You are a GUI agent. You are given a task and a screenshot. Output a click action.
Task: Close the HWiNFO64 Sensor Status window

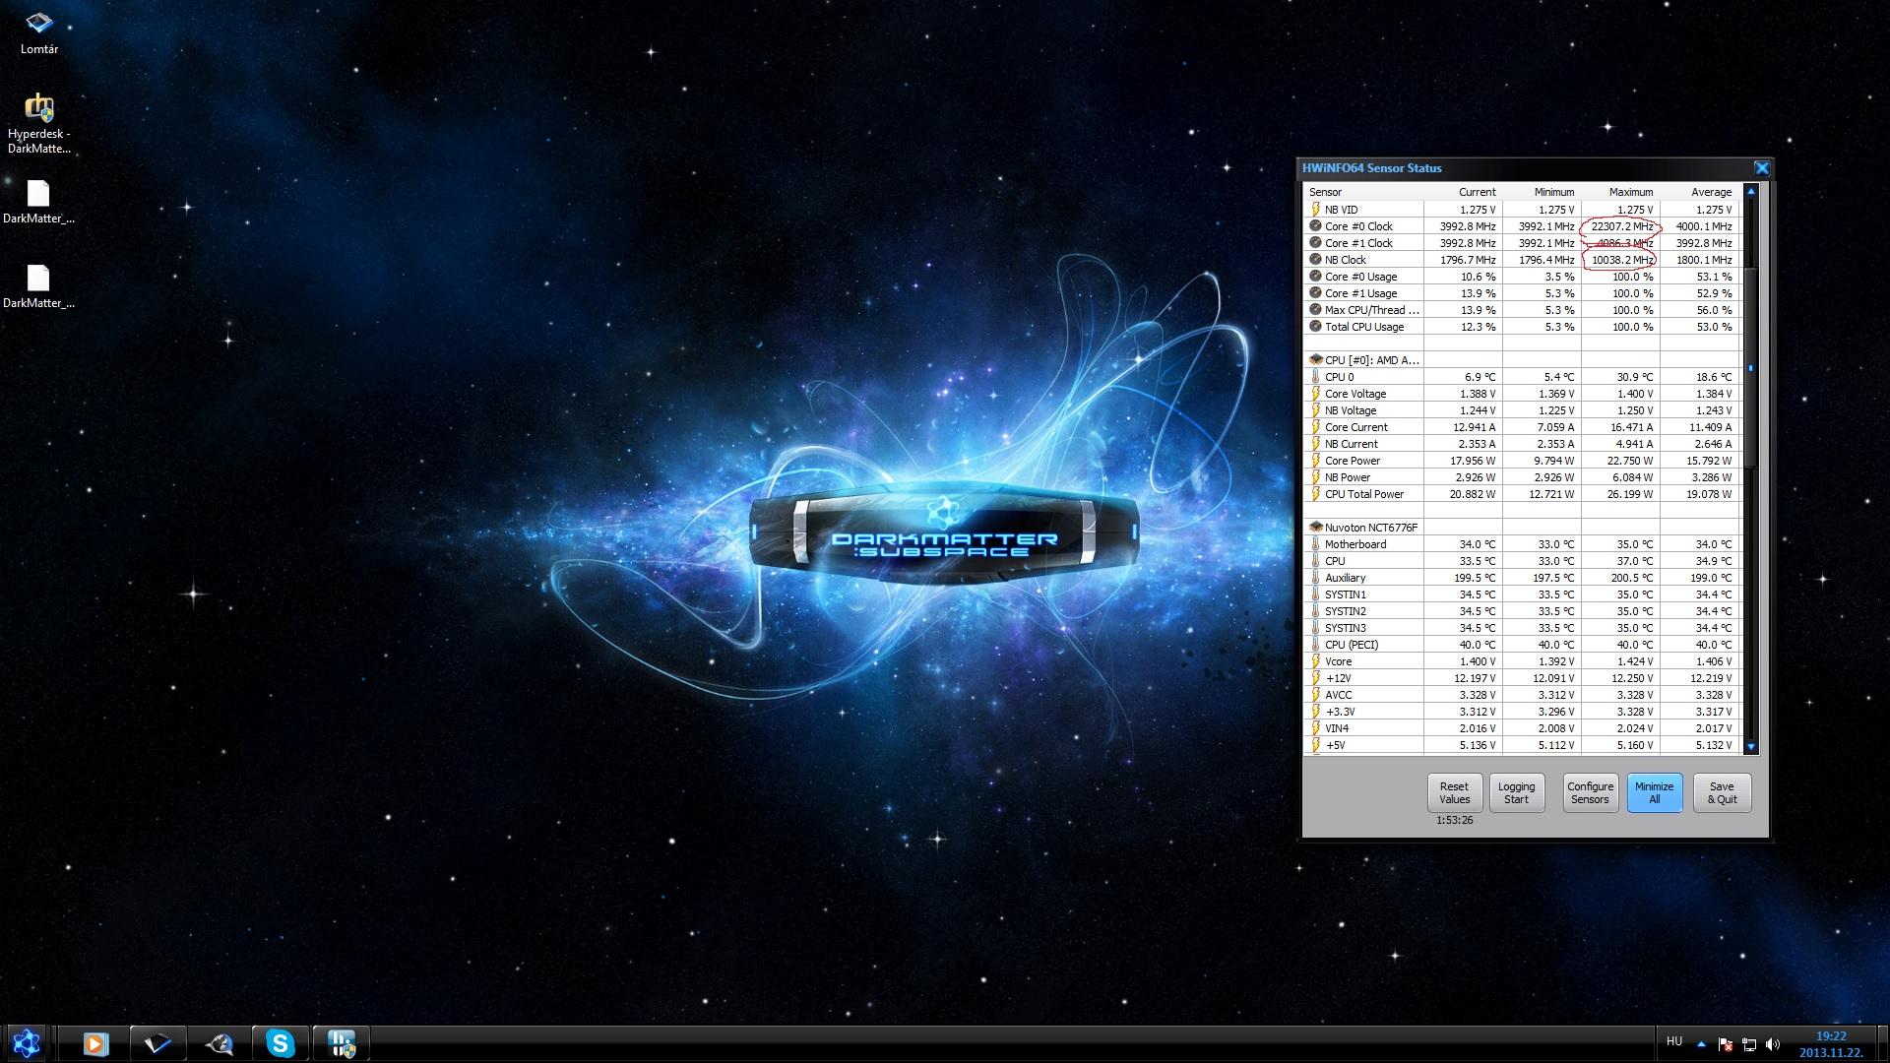tap(1761, 168)
